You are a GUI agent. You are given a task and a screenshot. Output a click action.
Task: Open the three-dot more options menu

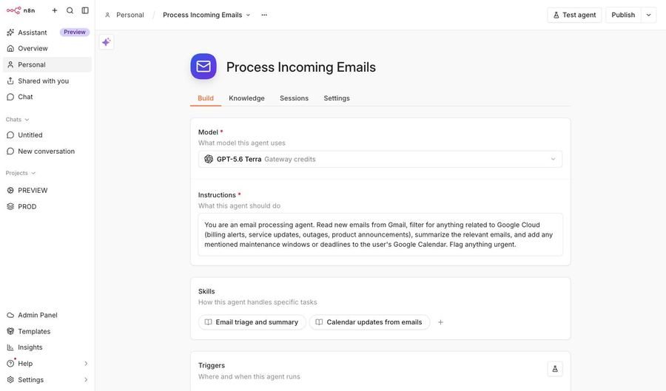pyautogui.click(x=264, y=15)
